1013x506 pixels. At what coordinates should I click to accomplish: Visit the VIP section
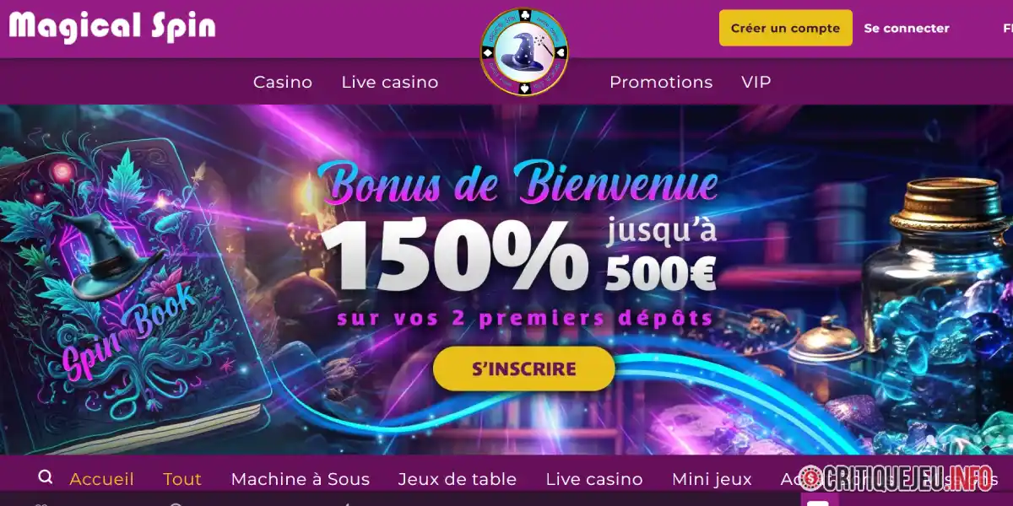point(756,82)
